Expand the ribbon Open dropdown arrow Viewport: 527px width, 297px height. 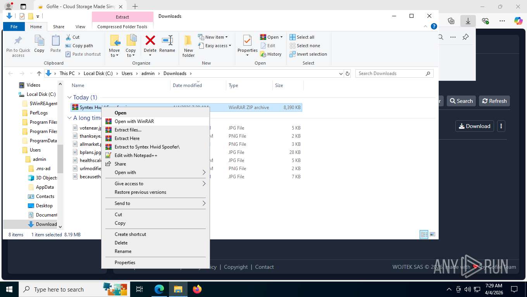coord(281,37)
